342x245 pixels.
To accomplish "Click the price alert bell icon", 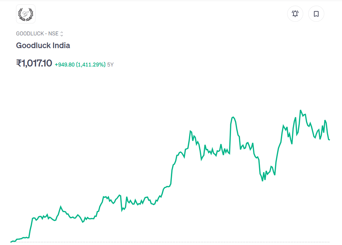I will (x=295, y=14).
